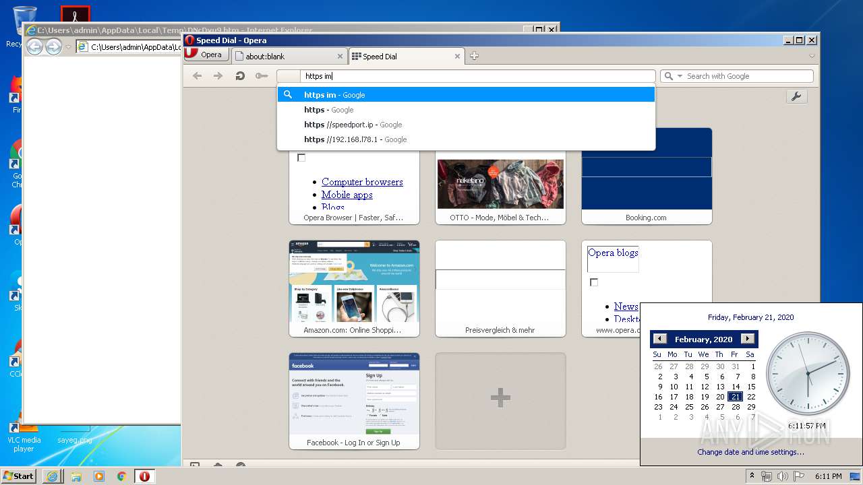Click the analog clock face
Image resolution: width=863 pixels, height=485 pixels.
[808, 374]
